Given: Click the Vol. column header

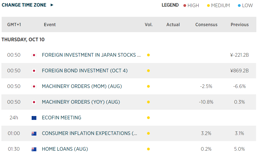Looking at the screenshot, I should click(149, 24).
